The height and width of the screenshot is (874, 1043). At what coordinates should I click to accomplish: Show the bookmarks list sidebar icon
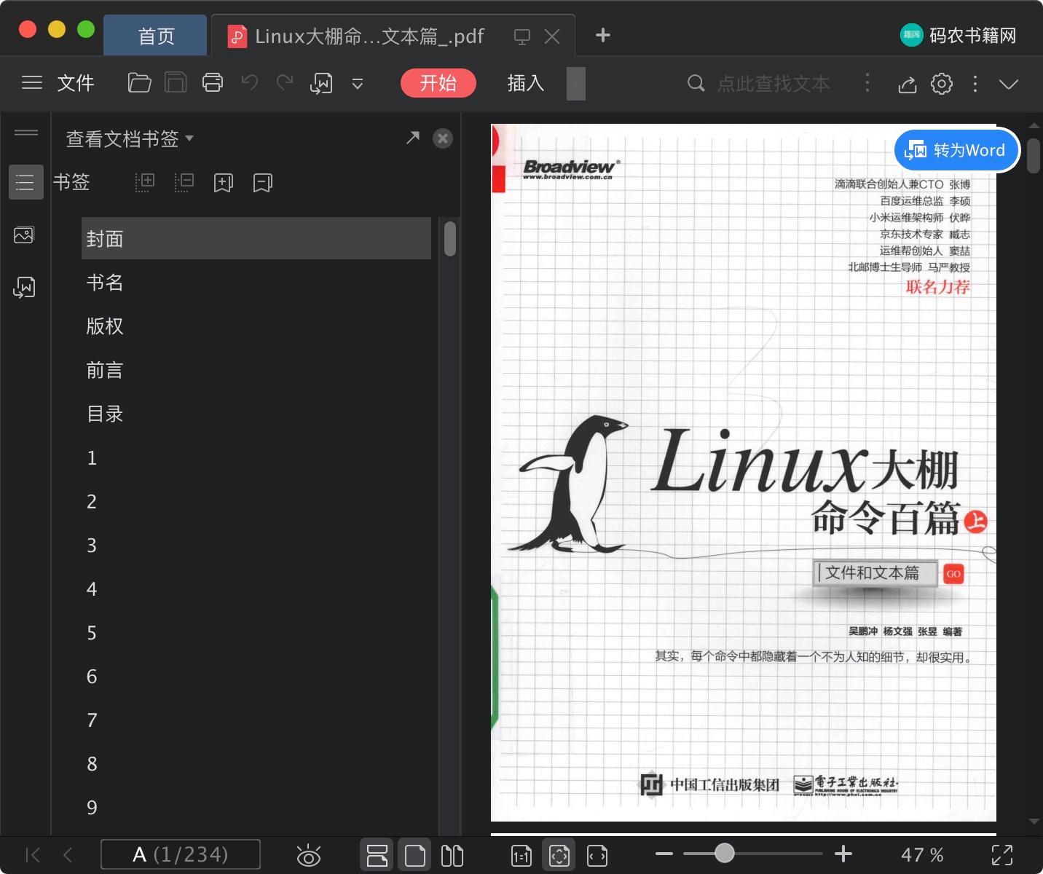25,182
